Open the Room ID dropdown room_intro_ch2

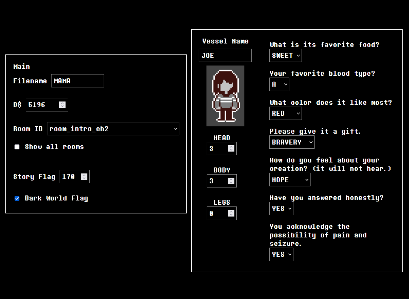pos(113,129)
